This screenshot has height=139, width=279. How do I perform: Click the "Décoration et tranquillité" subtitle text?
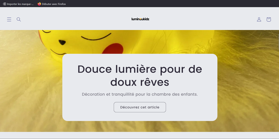108,94
